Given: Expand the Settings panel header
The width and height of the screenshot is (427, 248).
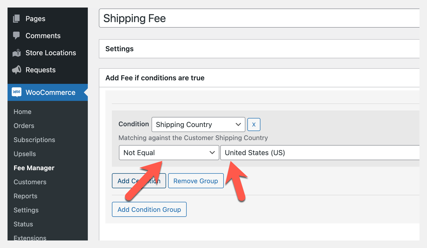Looking at the screenshot, I should (258, 49).
